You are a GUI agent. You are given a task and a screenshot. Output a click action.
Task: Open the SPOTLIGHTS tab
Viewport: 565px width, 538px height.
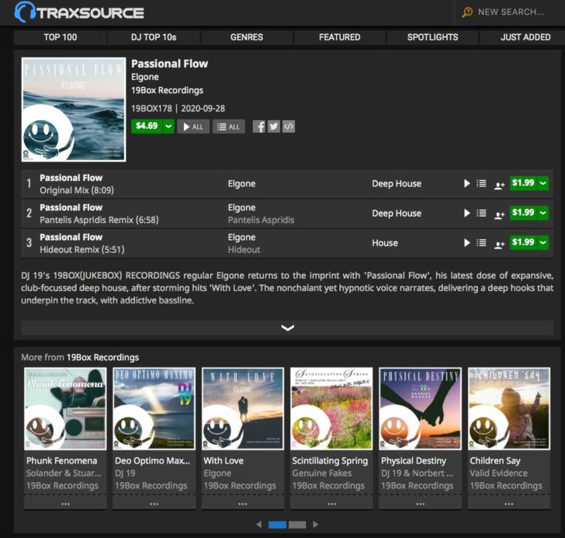tap(432, 37)
